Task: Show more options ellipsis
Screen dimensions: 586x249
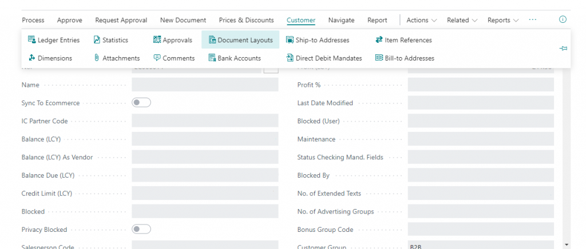Action: point(533,20)
